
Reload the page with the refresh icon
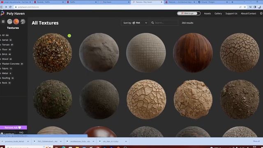(10, 7)
